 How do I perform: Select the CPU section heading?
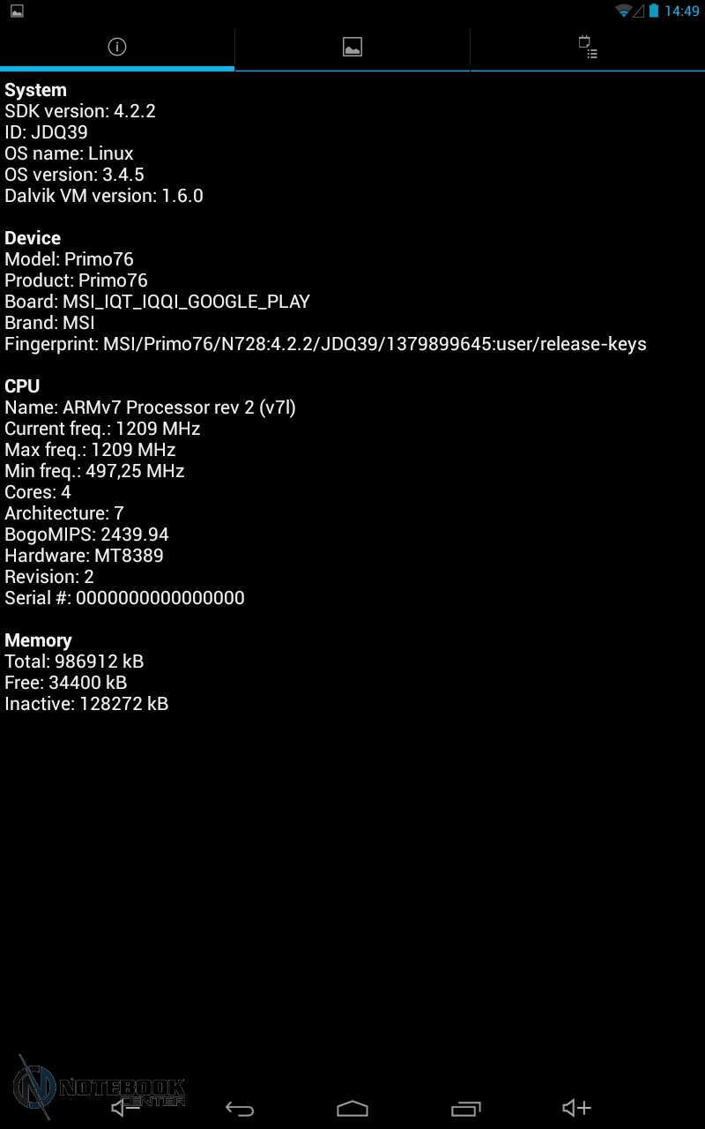point(22,386)
